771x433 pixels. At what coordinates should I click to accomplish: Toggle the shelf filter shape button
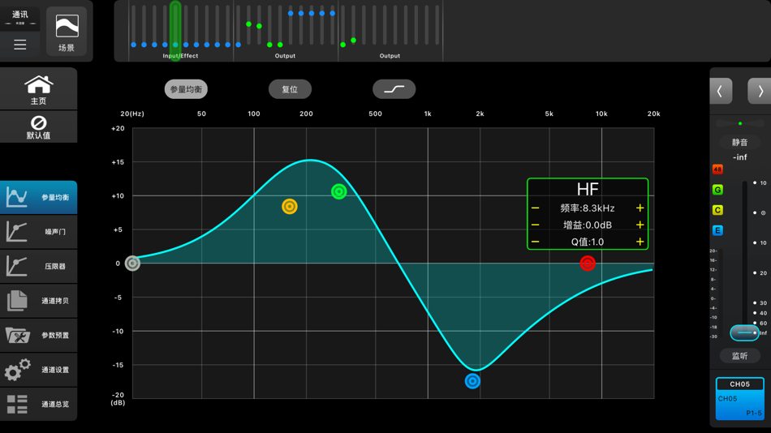pyautogui.click(x=394, y=89)
